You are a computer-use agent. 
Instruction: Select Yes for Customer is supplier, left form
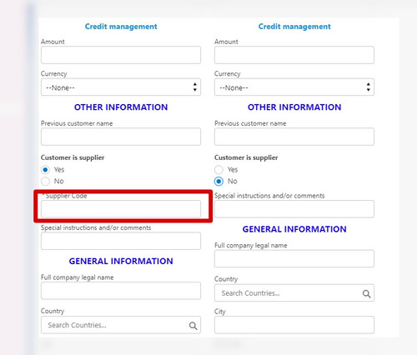[45, 169]
